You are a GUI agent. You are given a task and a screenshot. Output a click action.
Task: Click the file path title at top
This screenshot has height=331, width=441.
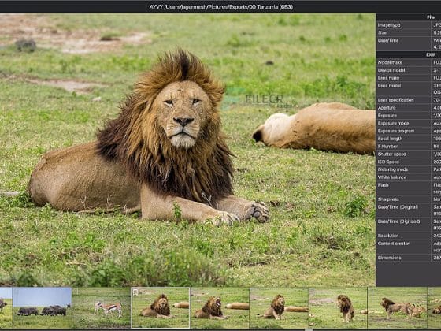click(x=221, y=7)
